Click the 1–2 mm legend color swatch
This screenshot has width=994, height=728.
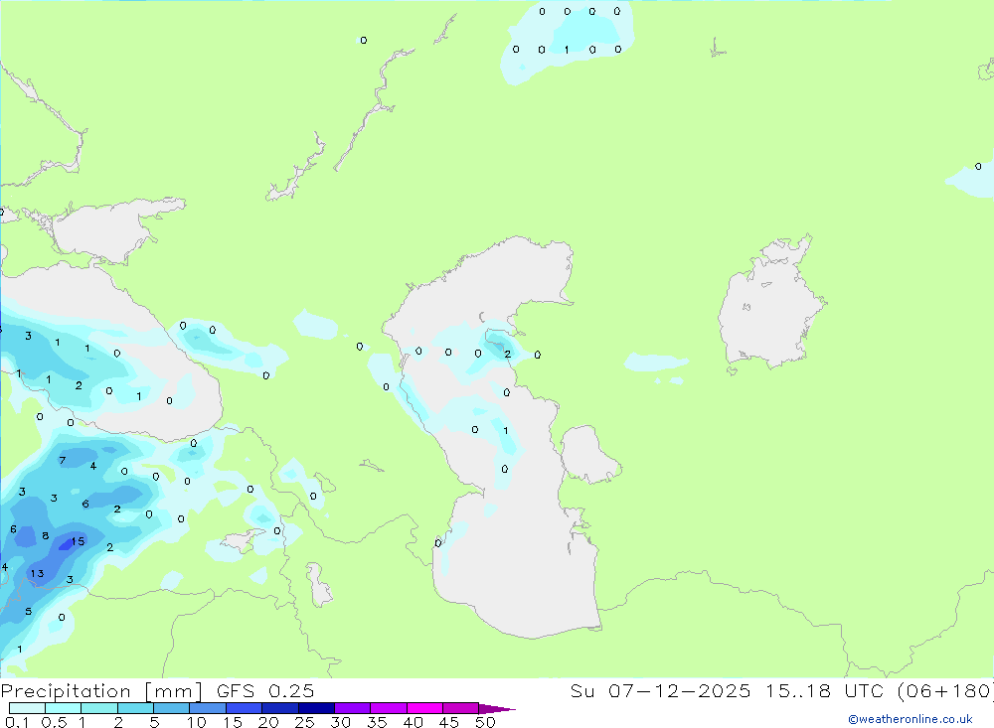(99, 708)
